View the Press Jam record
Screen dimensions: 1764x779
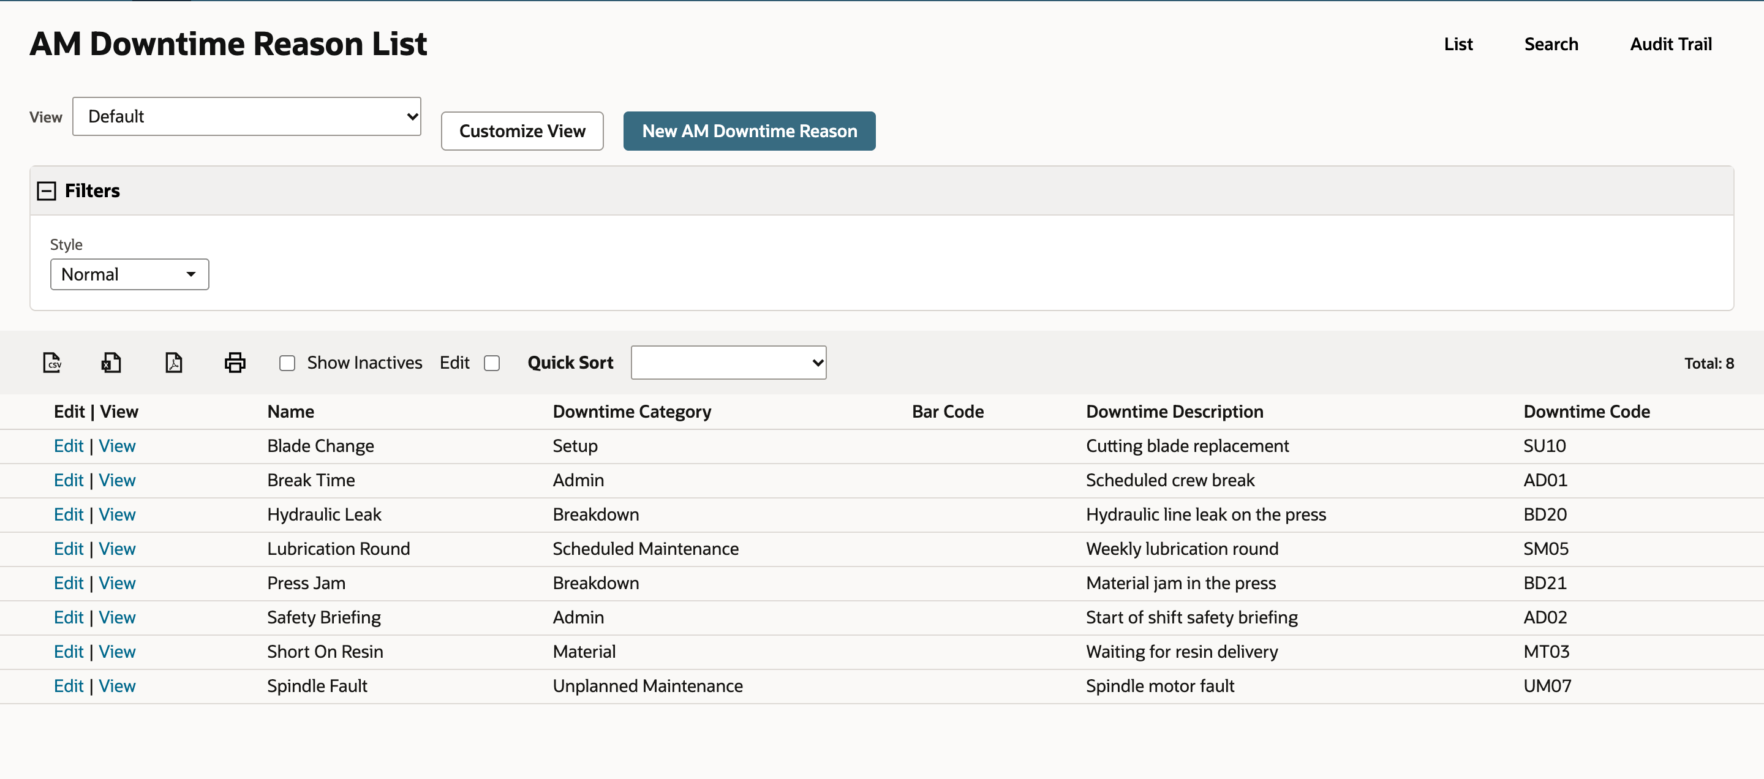click(x=117, y=583)
